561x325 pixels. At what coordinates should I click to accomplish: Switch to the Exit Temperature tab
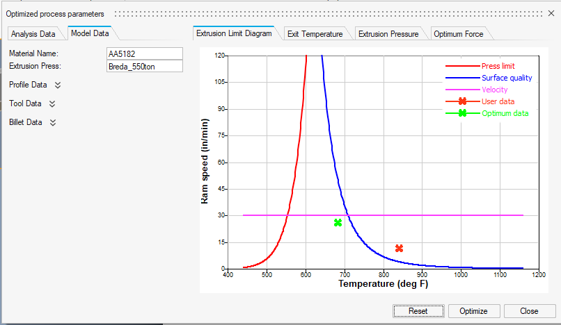tap(315, 34)
